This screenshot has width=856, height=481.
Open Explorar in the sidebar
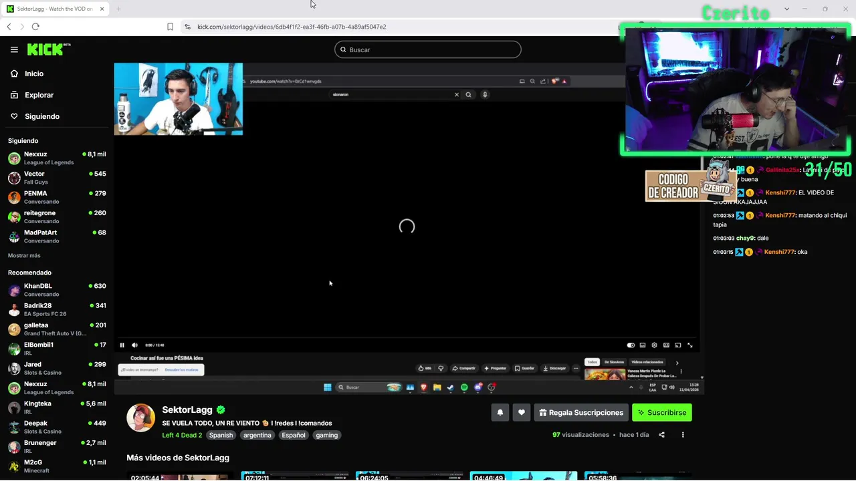39,95
